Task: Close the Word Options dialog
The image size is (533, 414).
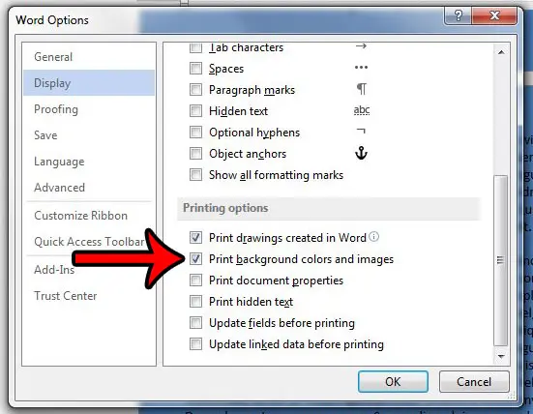Action: [494, 15]
